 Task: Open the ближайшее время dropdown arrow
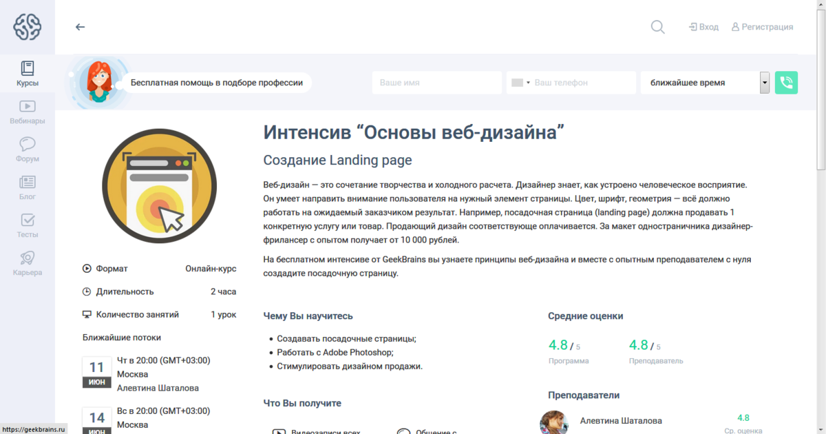pos(764,82)
